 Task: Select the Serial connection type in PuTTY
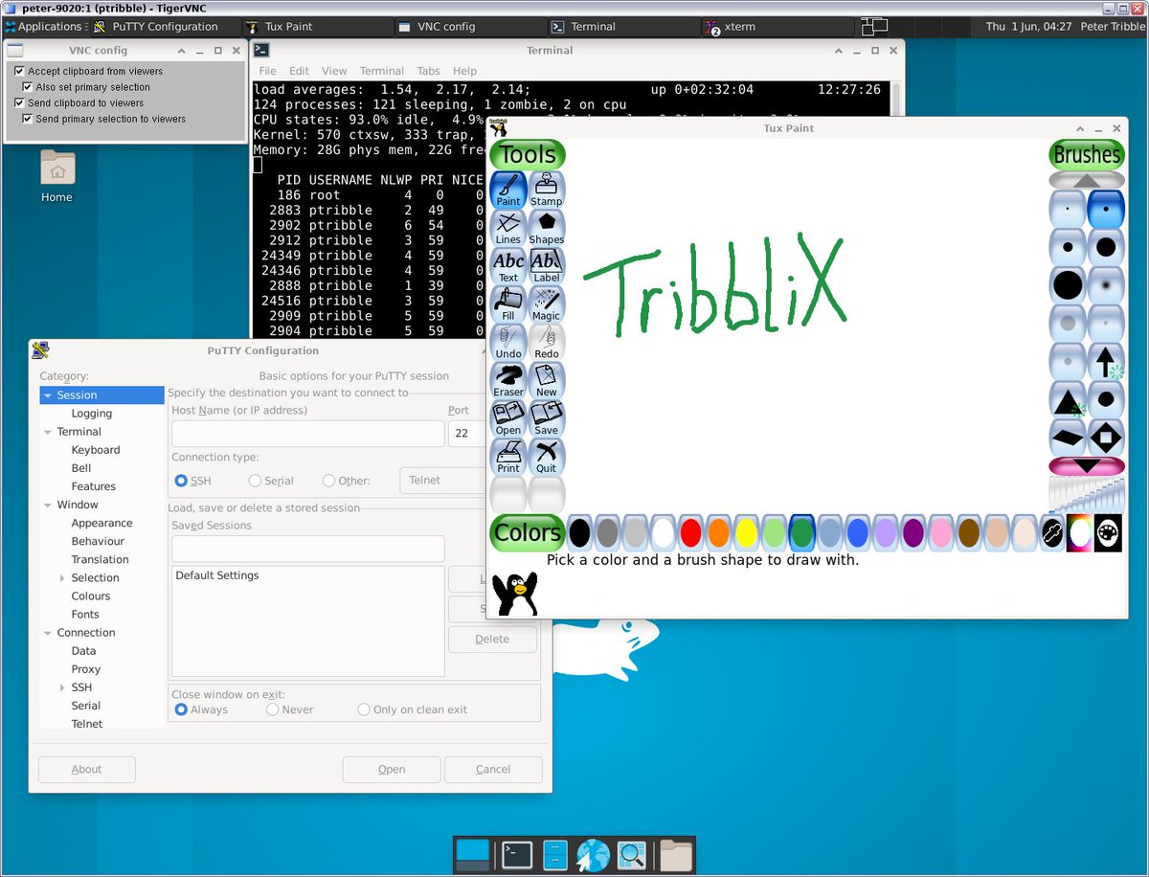tap(255, 480)
